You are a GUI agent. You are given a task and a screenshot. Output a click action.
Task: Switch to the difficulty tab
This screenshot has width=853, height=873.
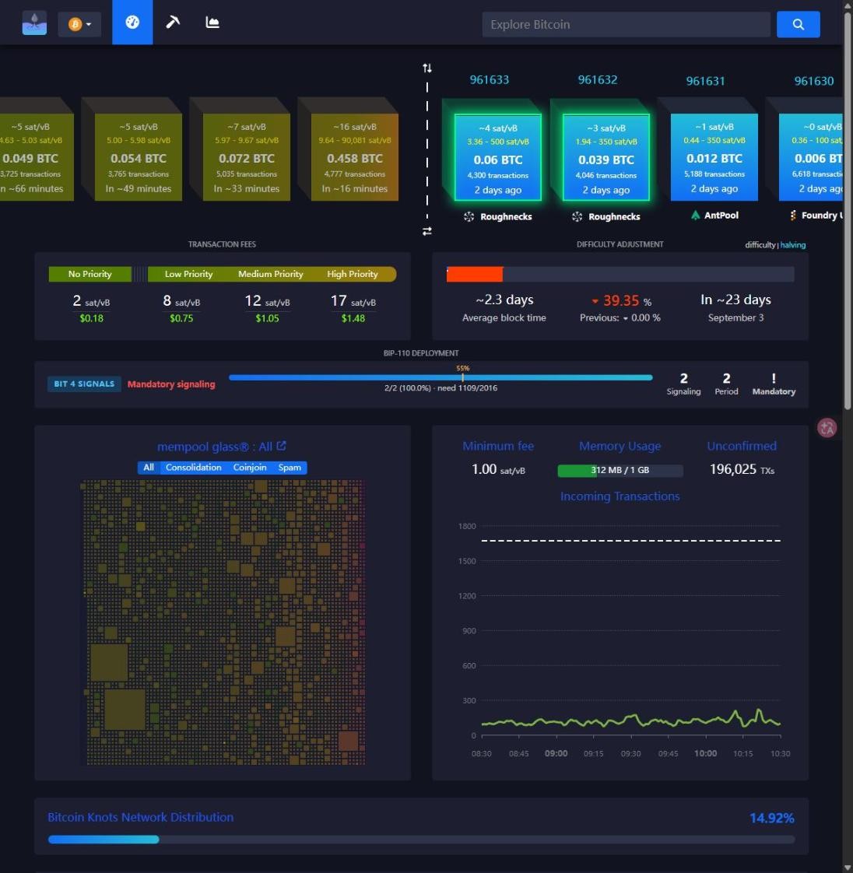tap(760, 245)
